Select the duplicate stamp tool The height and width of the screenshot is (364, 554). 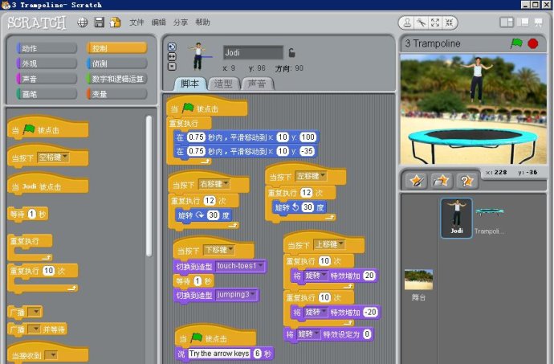coord(407,23)
